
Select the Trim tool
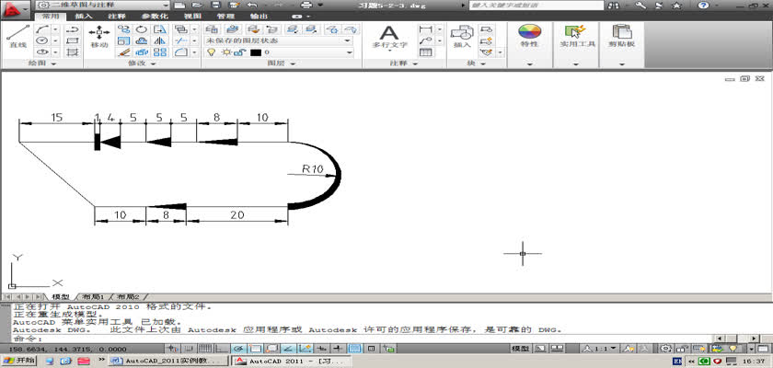pyautogui.click(x=181, y=40)
